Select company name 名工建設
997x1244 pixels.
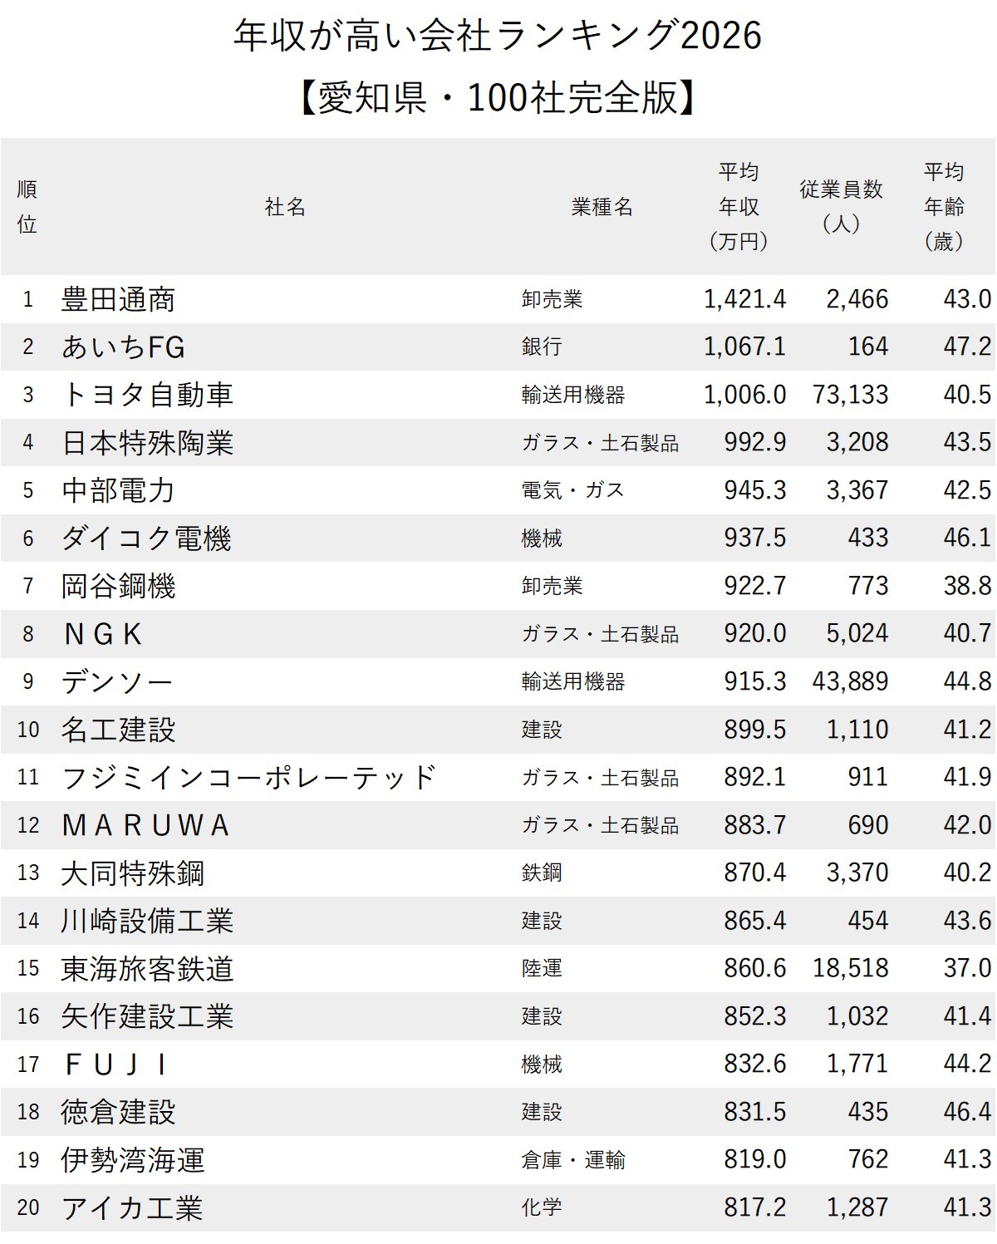(118, 730)
